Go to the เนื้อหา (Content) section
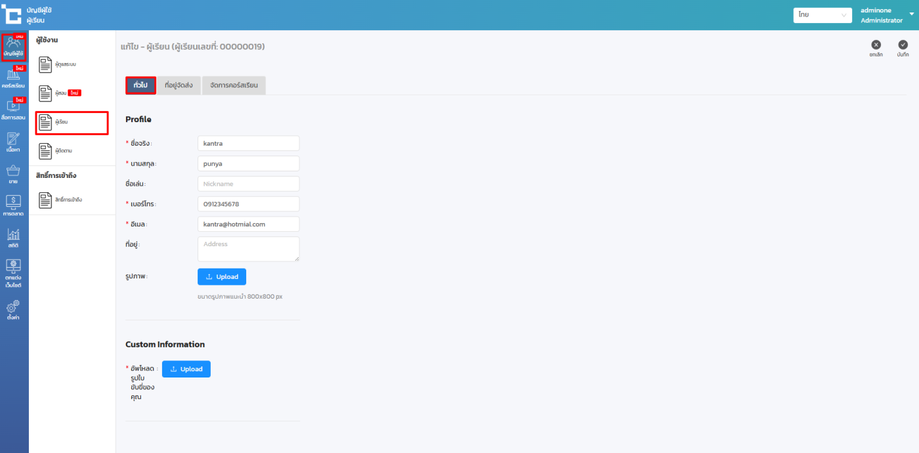 [x=13, y=141]
